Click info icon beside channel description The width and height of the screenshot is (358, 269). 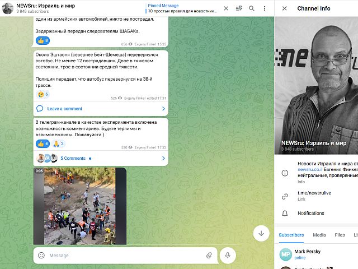(285, 173)
